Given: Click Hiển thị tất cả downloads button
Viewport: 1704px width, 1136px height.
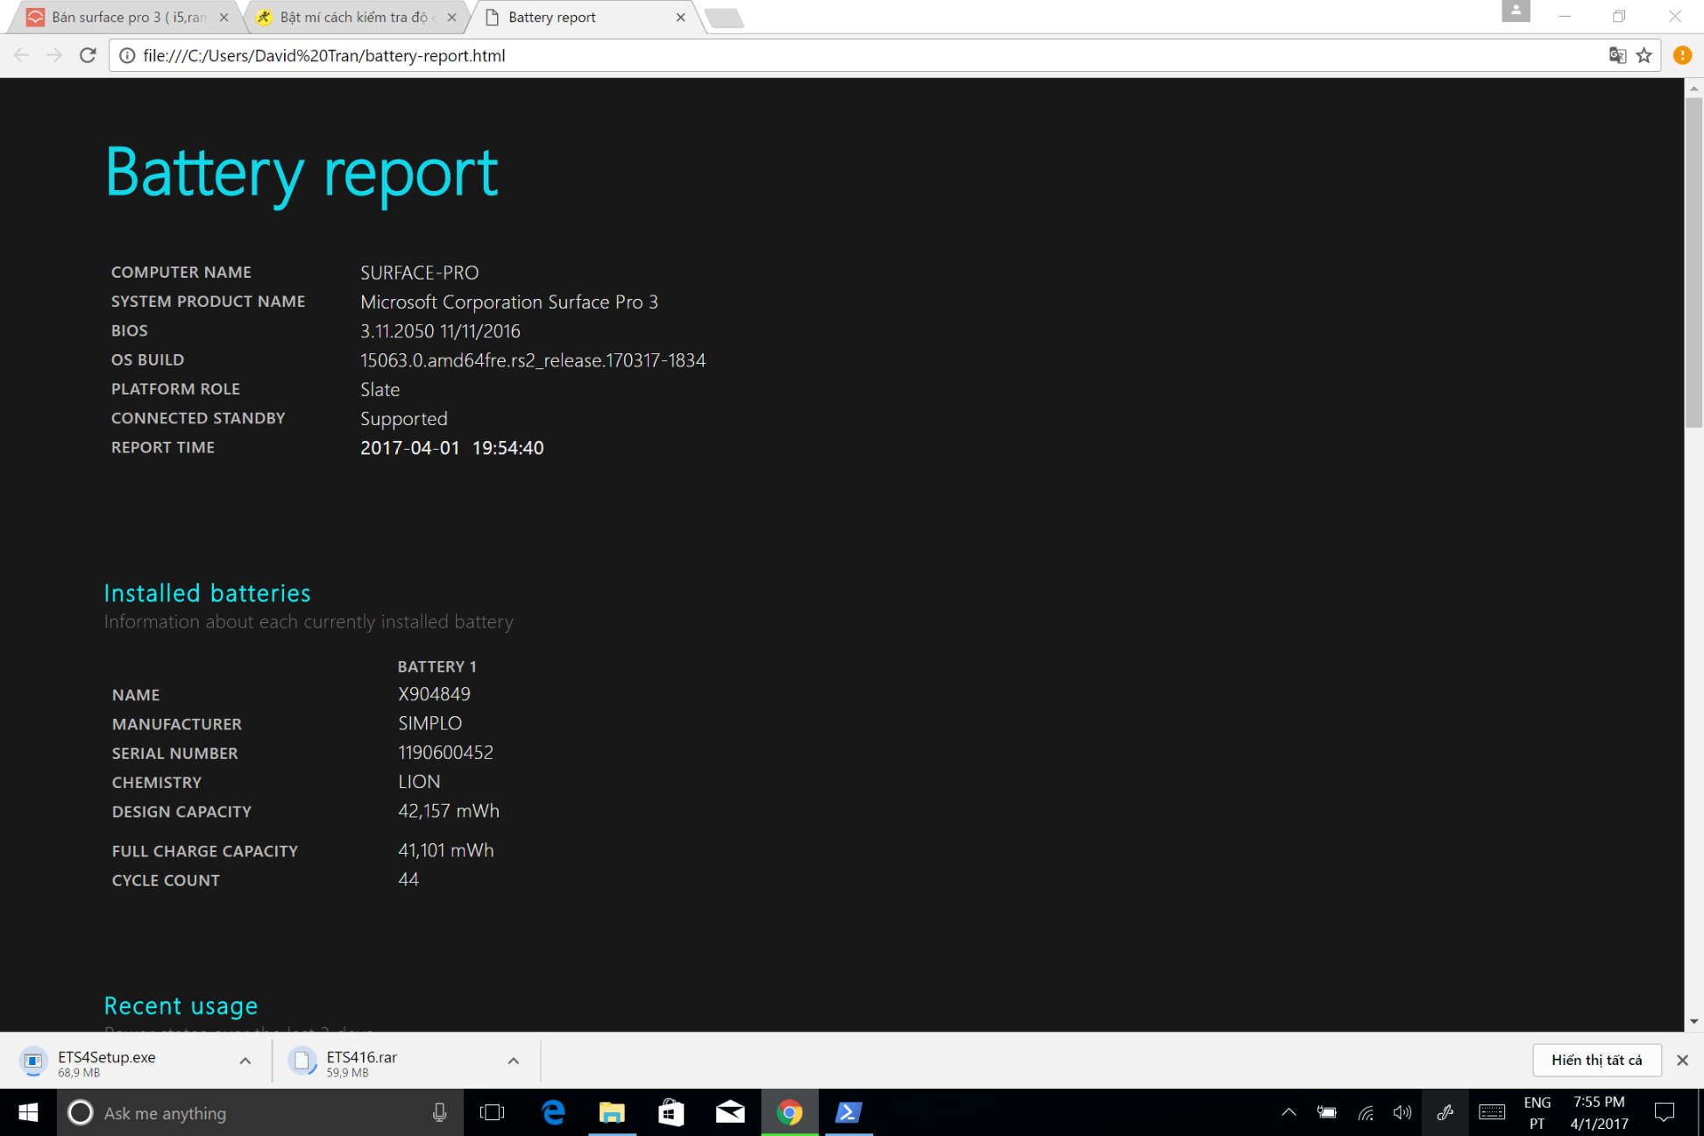Looking at the screenshot, I should [x=1596, y=1060].
